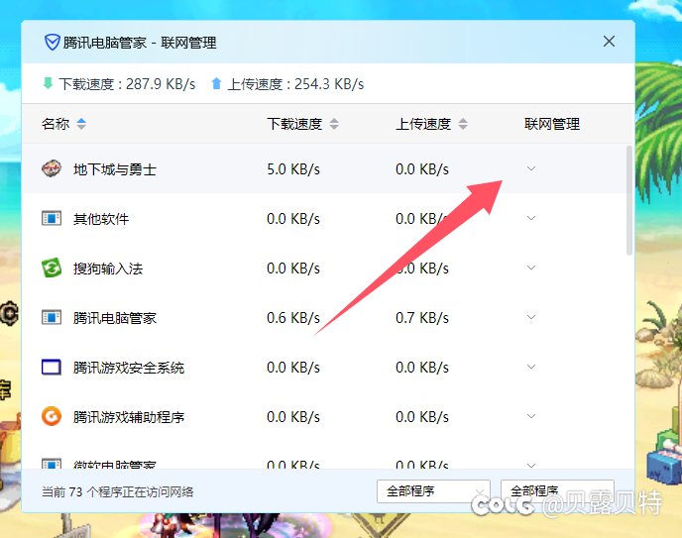Click the 腾讯电脑管家 row icon
Screen dimensions: 682x538
[x=52, y=317]
